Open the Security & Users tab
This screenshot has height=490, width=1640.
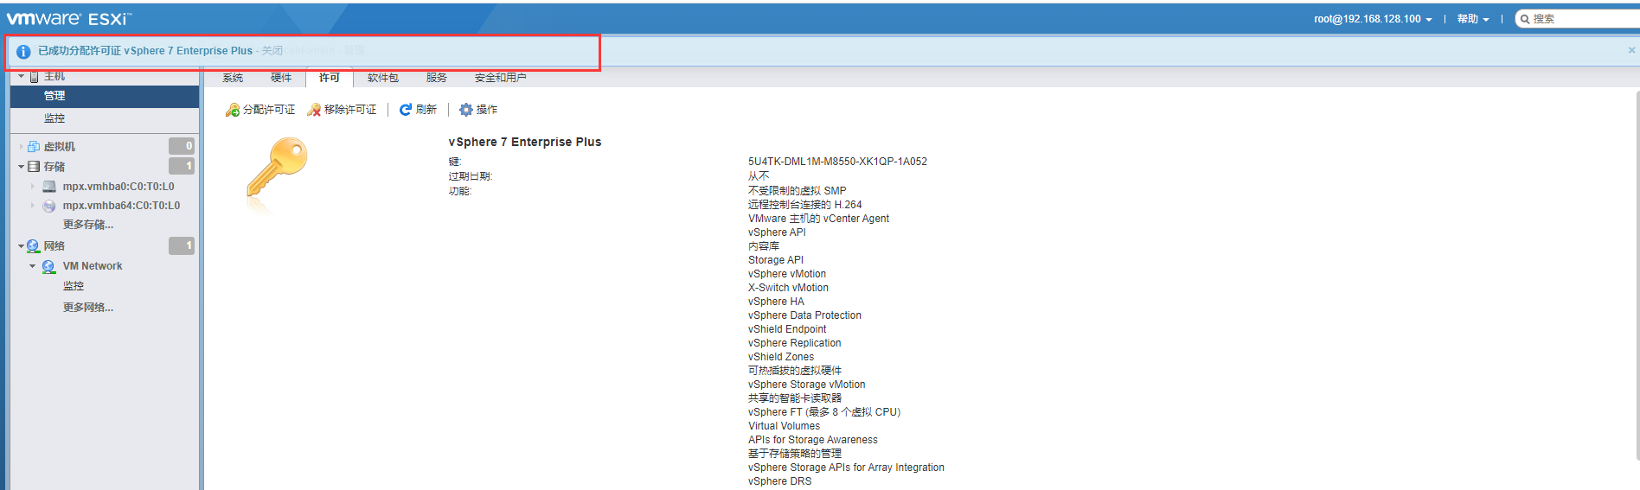(x=501, y=78)
